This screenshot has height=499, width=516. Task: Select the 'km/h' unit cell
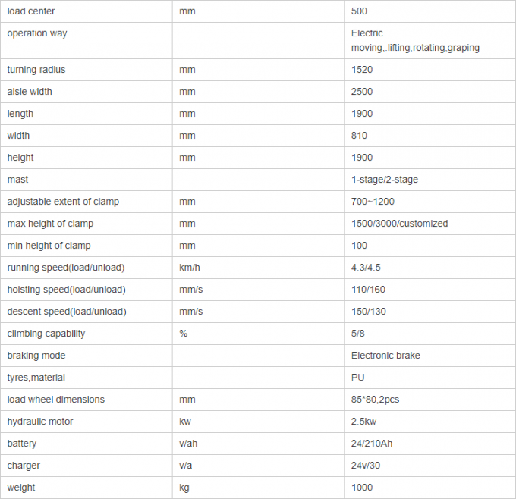[190, 268]
